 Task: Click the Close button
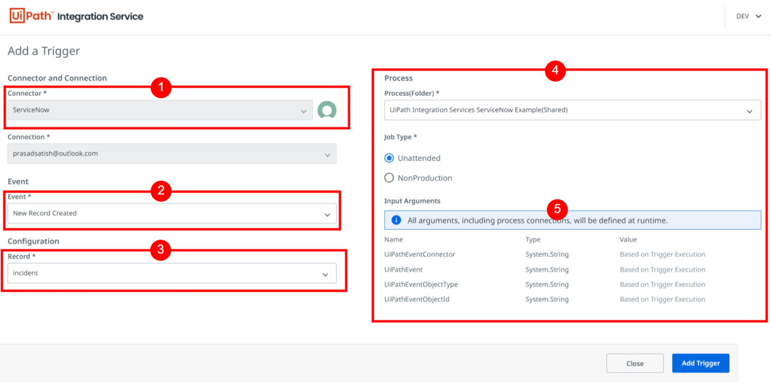634,363
